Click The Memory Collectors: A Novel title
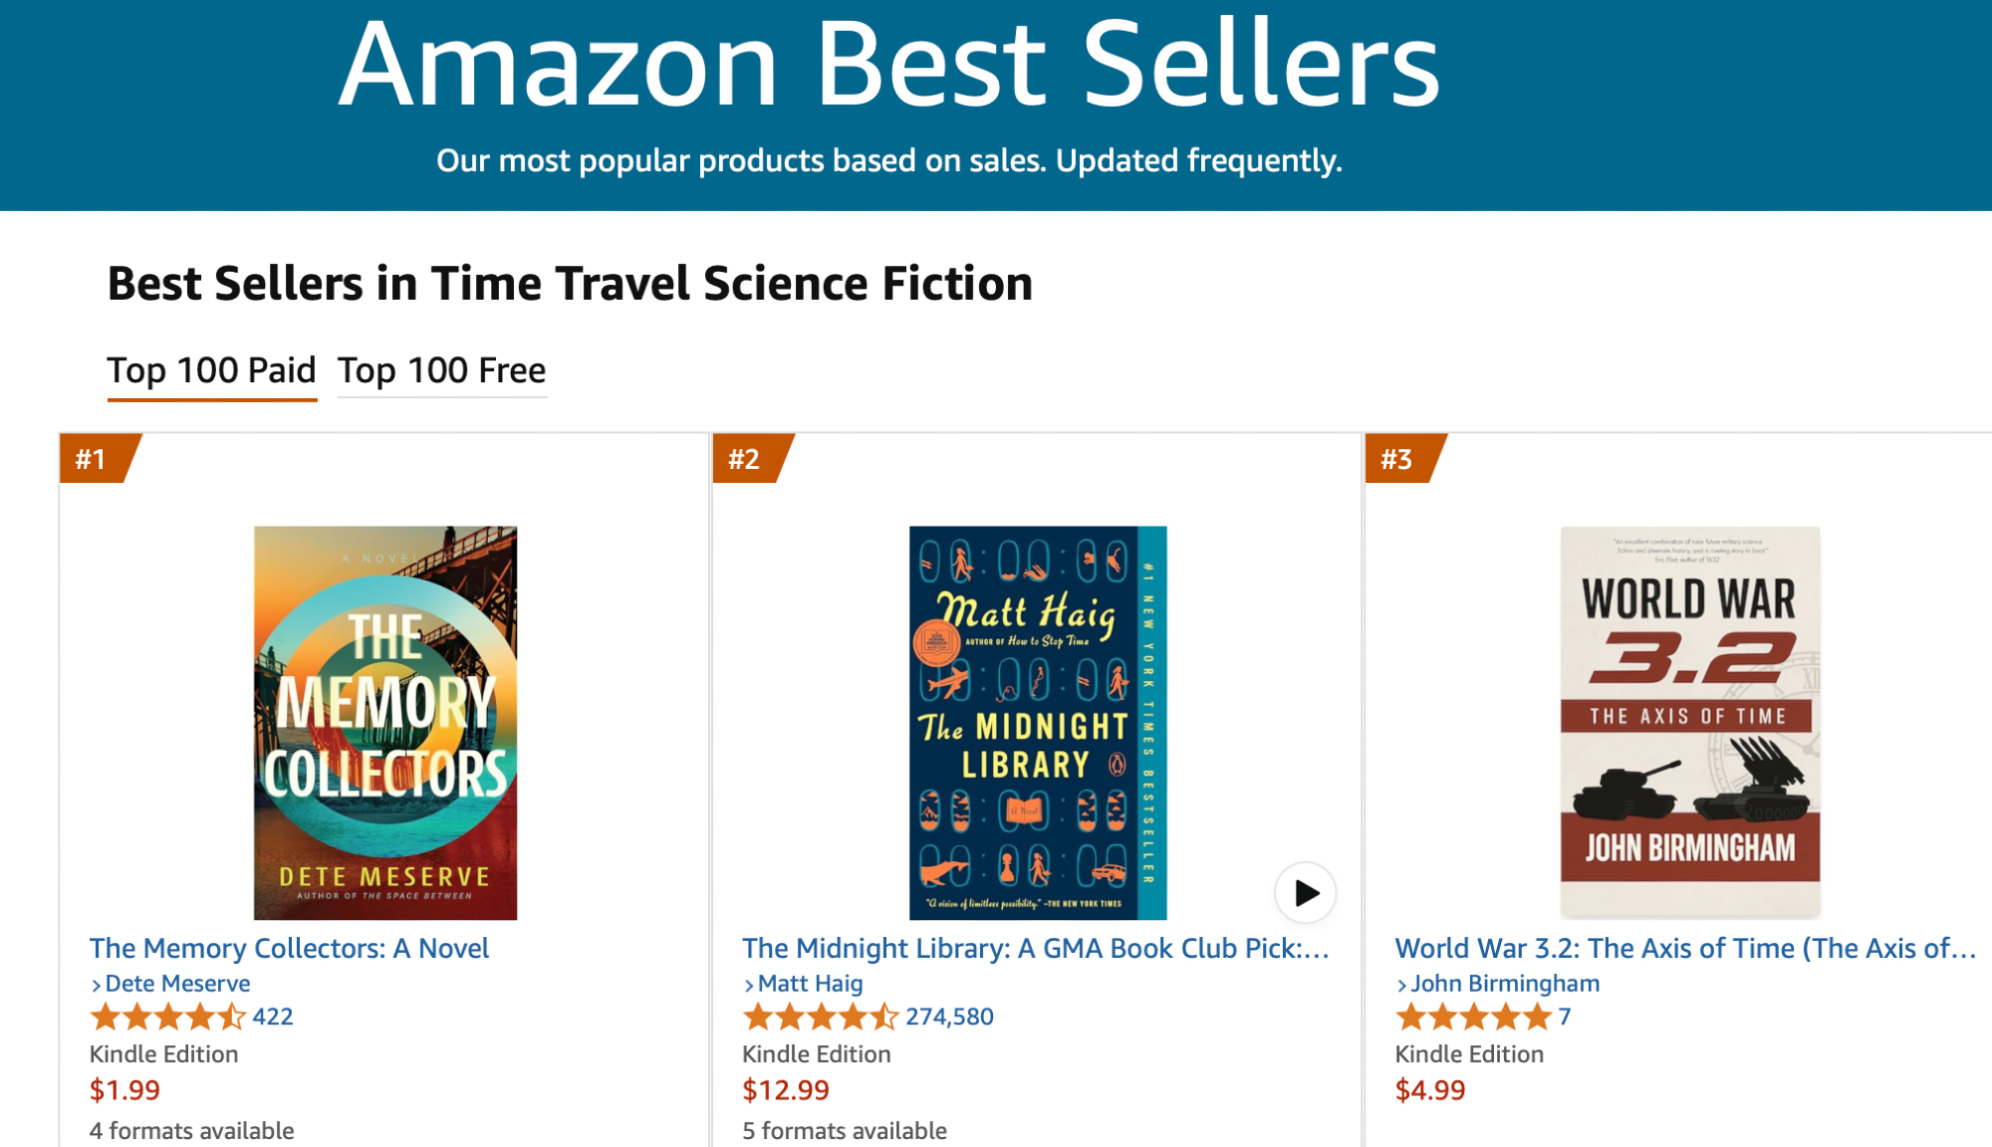 click(x=289, y=948)
